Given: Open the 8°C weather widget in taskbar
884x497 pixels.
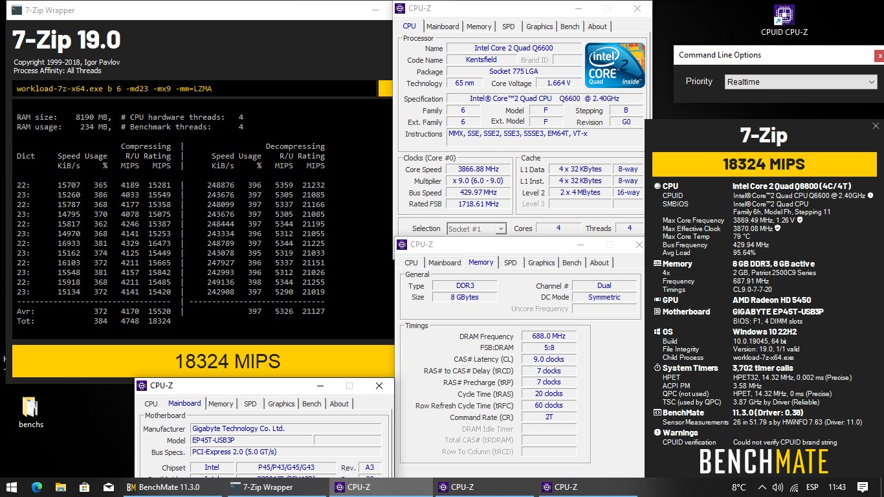Looking at the screenshot, I should pyautogui.click(x=738, y=487).
